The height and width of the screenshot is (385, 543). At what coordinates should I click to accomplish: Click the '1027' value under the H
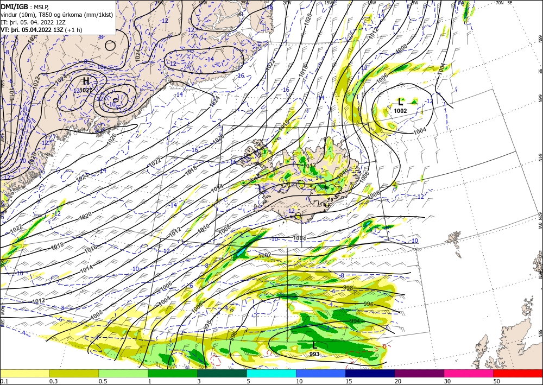[x=86, y=90]
